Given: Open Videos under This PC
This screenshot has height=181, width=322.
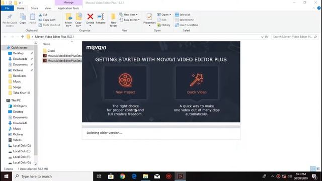Looking at the screenshot, I should click(17, 140).
